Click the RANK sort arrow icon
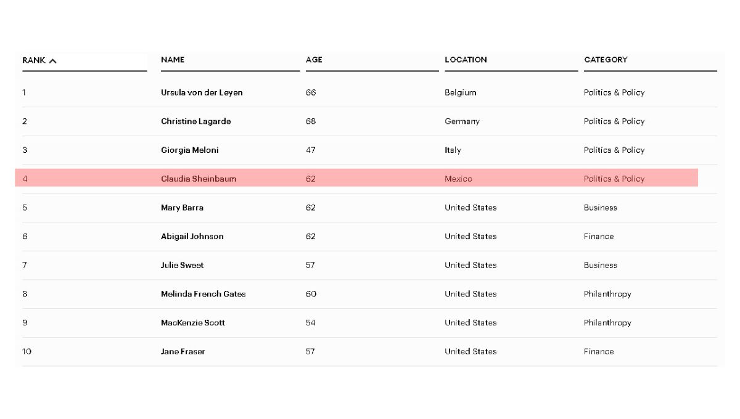Screen dimensions: 740x419 53,61
